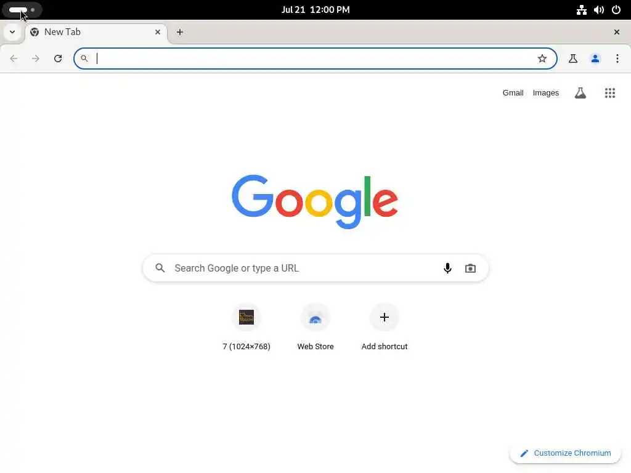Screen dimensions: 631x473
Task: Open the network status icon in the top bar
Action: 582,10
